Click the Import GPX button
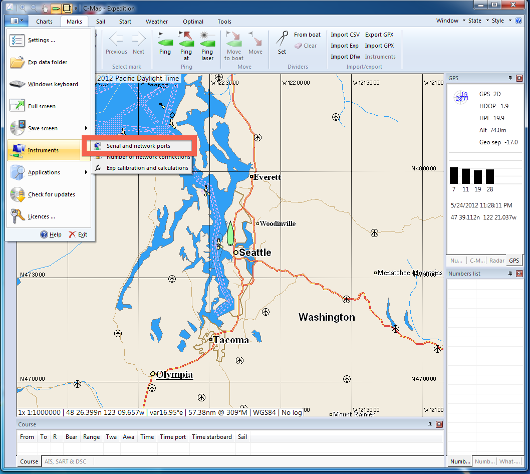Screen dimensions: 530x474 pyautogui.click(x=379, y=46)
